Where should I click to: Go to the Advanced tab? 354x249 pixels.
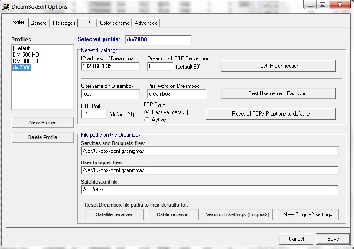click(146, 23)
